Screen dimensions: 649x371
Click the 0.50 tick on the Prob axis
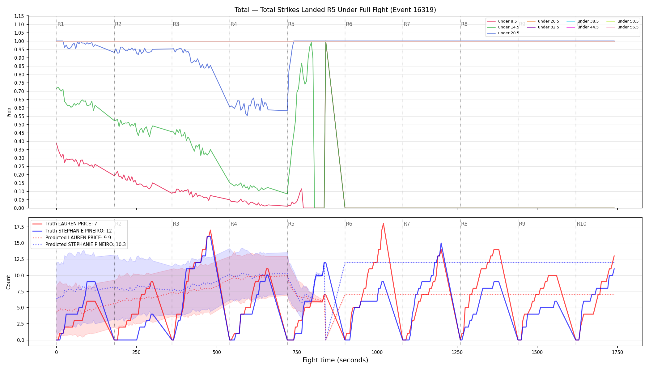(19, 125)
